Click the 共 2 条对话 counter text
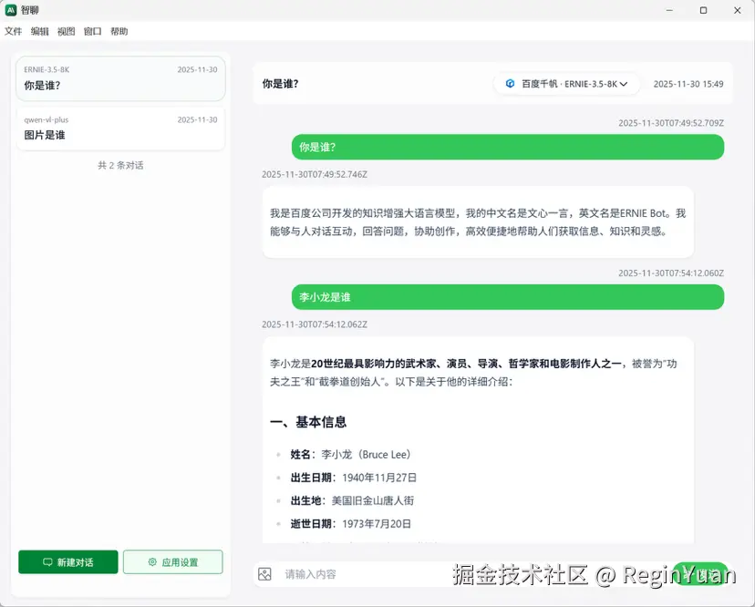Screen dimensions: 755x607 coord(119,165)
